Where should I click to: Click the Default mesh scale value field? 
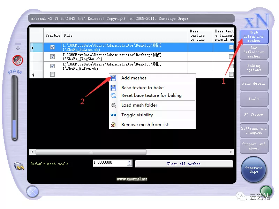coord(110,163)
